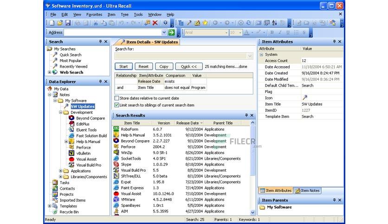The height and width of the screenshot is (224, 388).
Task: Save with the floppy disk icon
Action: [x=68, y=23]
